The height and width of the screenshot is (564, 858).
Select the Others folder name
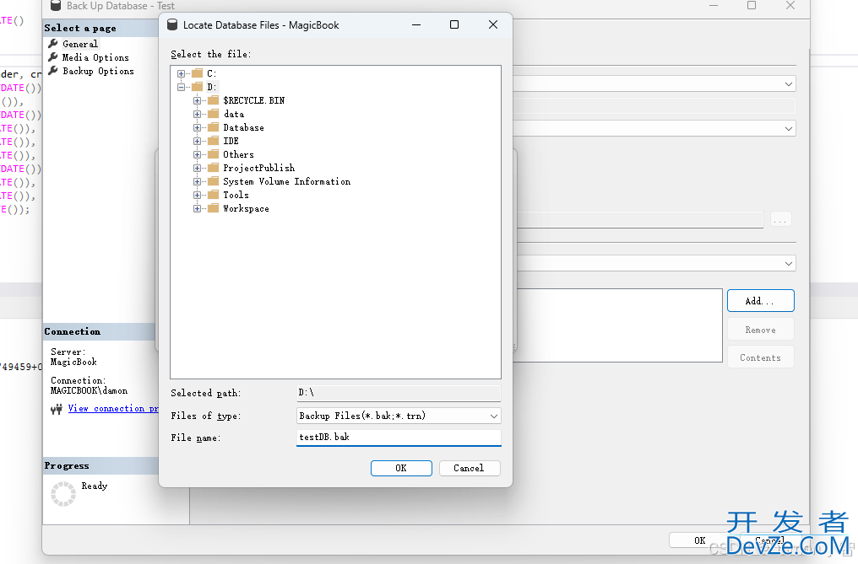[x=239, y=154]
